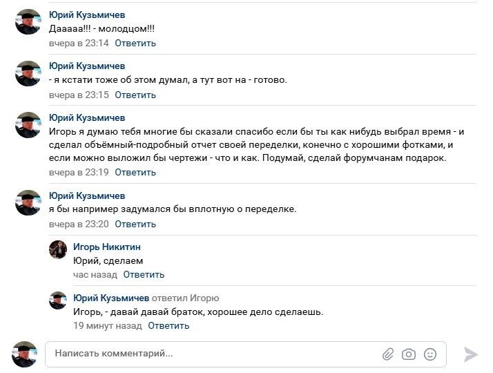Viewport: 493px width, 373px height.
Task: Send comment with the arrow icon
Action: point(471,354)
